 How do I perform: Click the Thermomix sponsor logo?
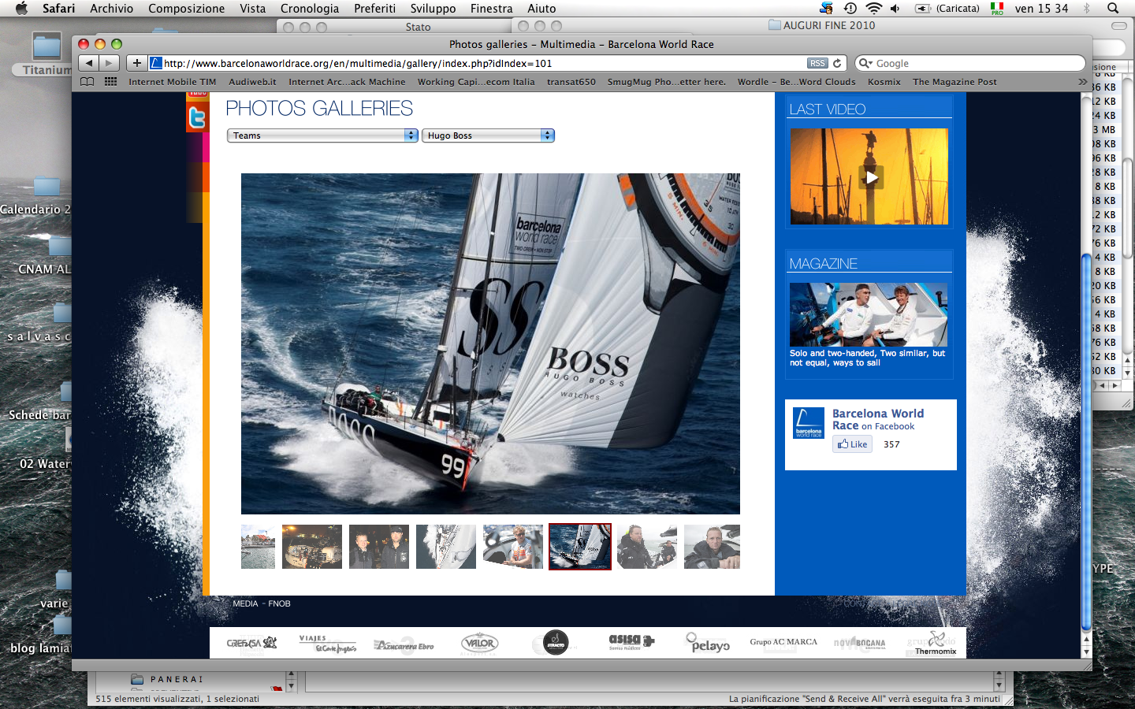[x=935, y=643]
